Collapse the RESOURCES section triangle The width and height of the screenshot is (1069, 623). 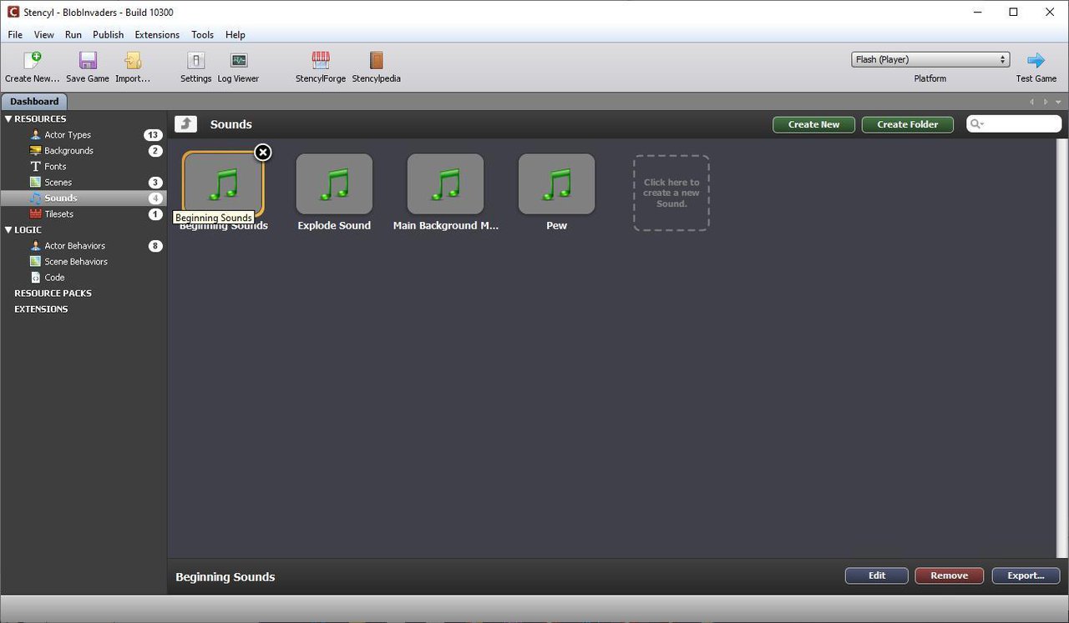[x=8, y=119]
